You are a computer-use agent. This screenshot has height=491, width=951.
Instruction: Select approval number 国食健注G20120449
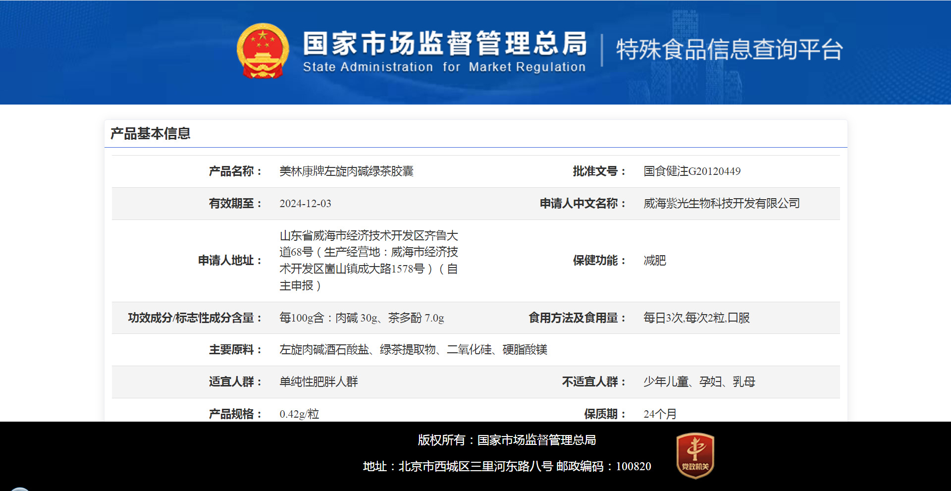692,171
